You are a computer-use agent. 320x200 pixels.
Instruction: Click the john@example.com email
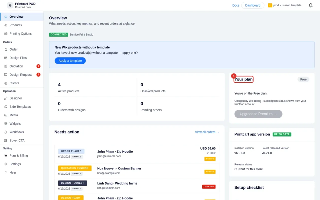pyautogui.click(x=109, y=156)
